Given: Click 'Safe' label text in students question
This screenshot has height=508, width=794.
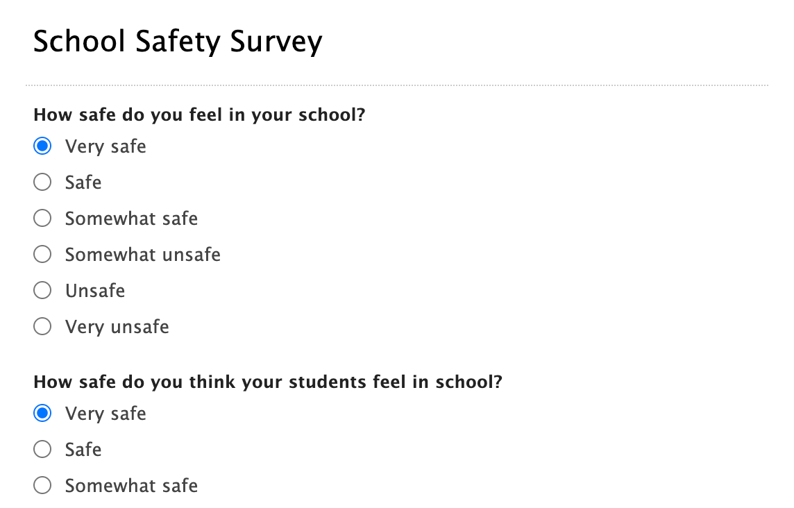Looking at the screenshot, I should point(83,450).
